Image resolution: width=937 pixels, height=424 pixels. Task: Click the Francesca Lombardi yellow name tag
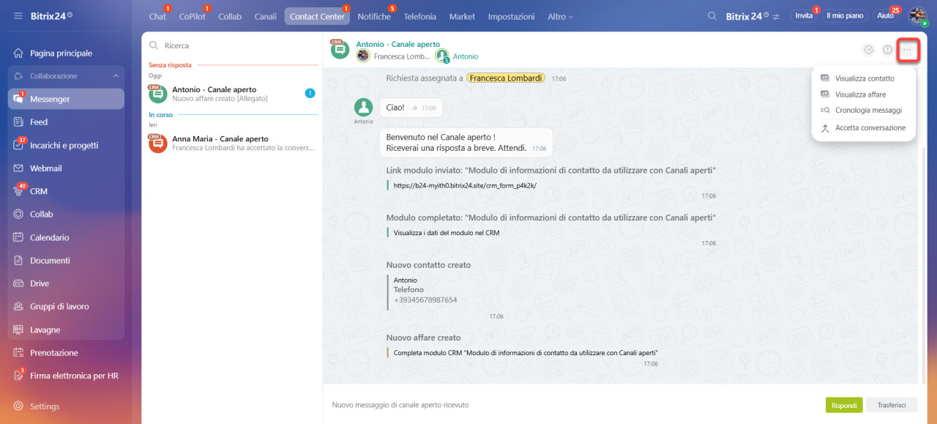[x=506, y=78]
